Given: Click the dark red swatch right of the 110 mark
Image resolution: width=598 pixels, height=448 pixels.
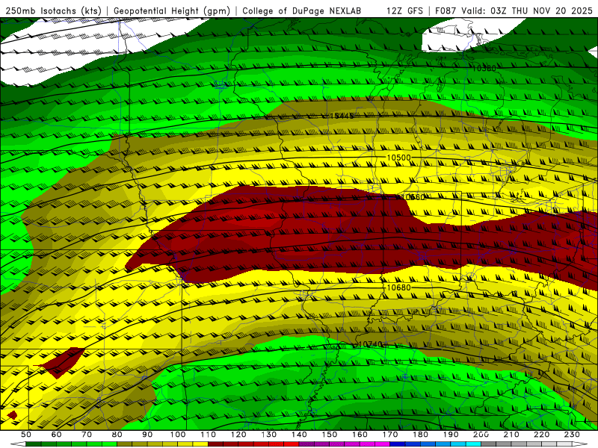Looking at the screenshot, I should 215,444.
